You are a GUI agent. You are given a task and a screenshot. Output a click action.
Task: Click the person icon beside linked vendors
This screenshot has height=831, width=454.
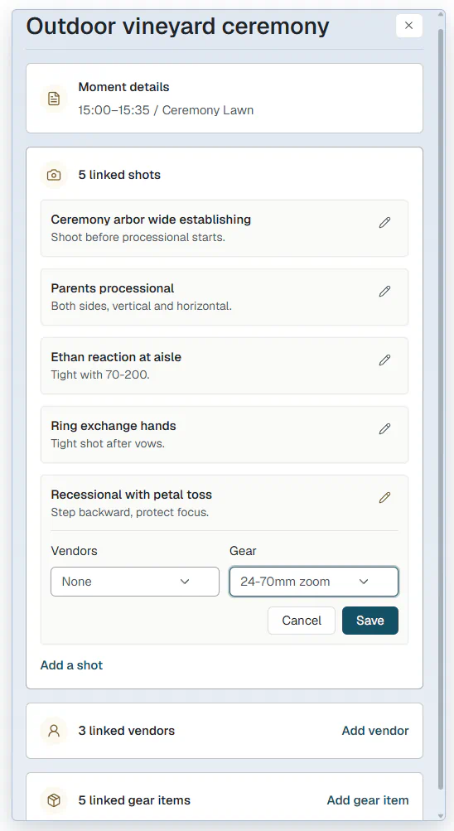click(x=54, y=731)
